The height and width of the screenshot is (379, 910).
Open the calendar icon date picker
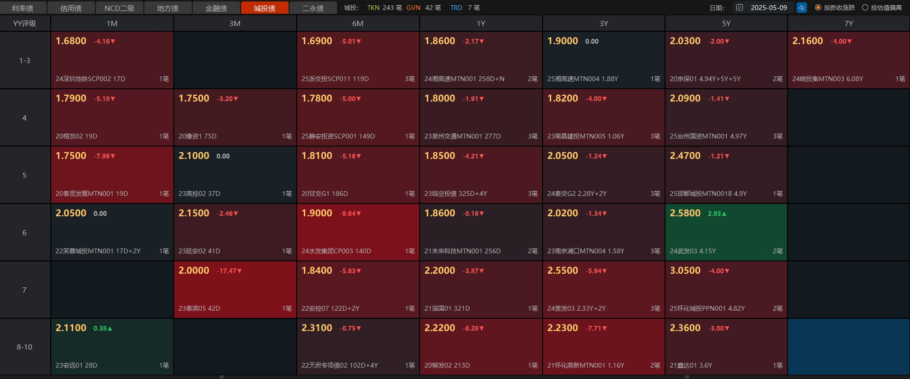pos(739,8)
